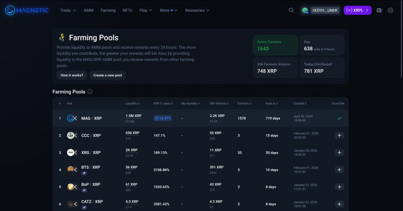Click the How it works? button
403x211 pixels.
[72, 75]
